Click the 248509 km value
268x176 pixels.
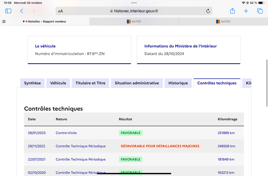226,146
